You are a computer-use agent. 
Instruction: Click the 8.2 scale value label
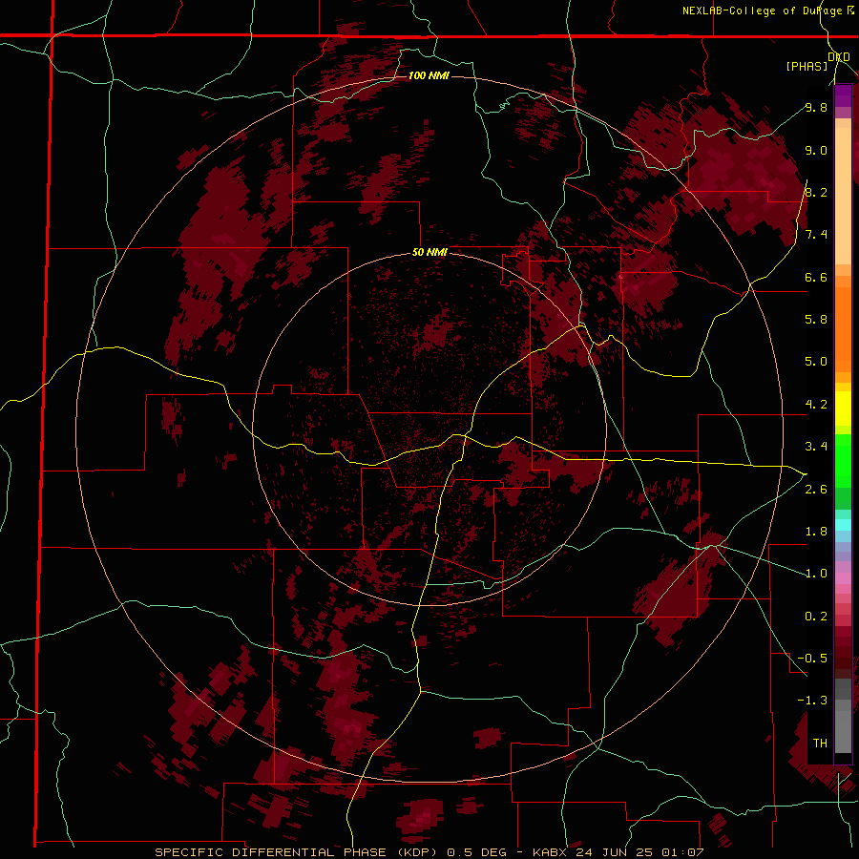pyautogui.click(x=816, y=192)
